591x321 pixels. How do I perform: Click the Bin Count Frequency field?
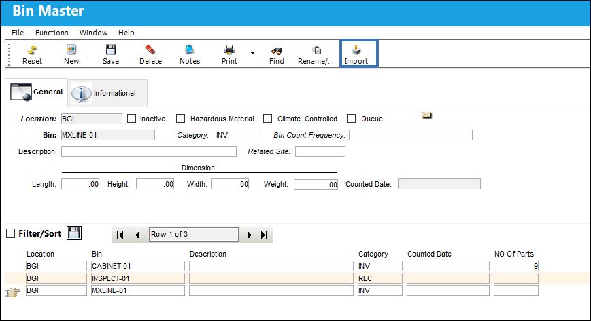(x=411, y=135)
